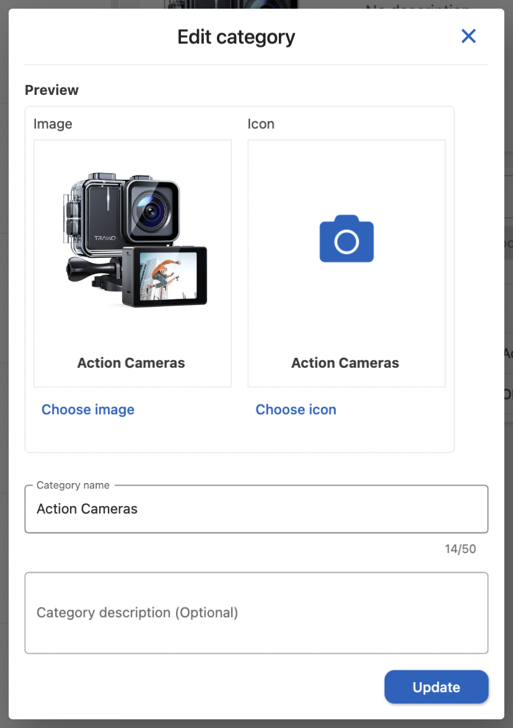Screen dimensions: 513x728
Task: Click Action Cameras caption under icon
Action: tap(345, 363)
